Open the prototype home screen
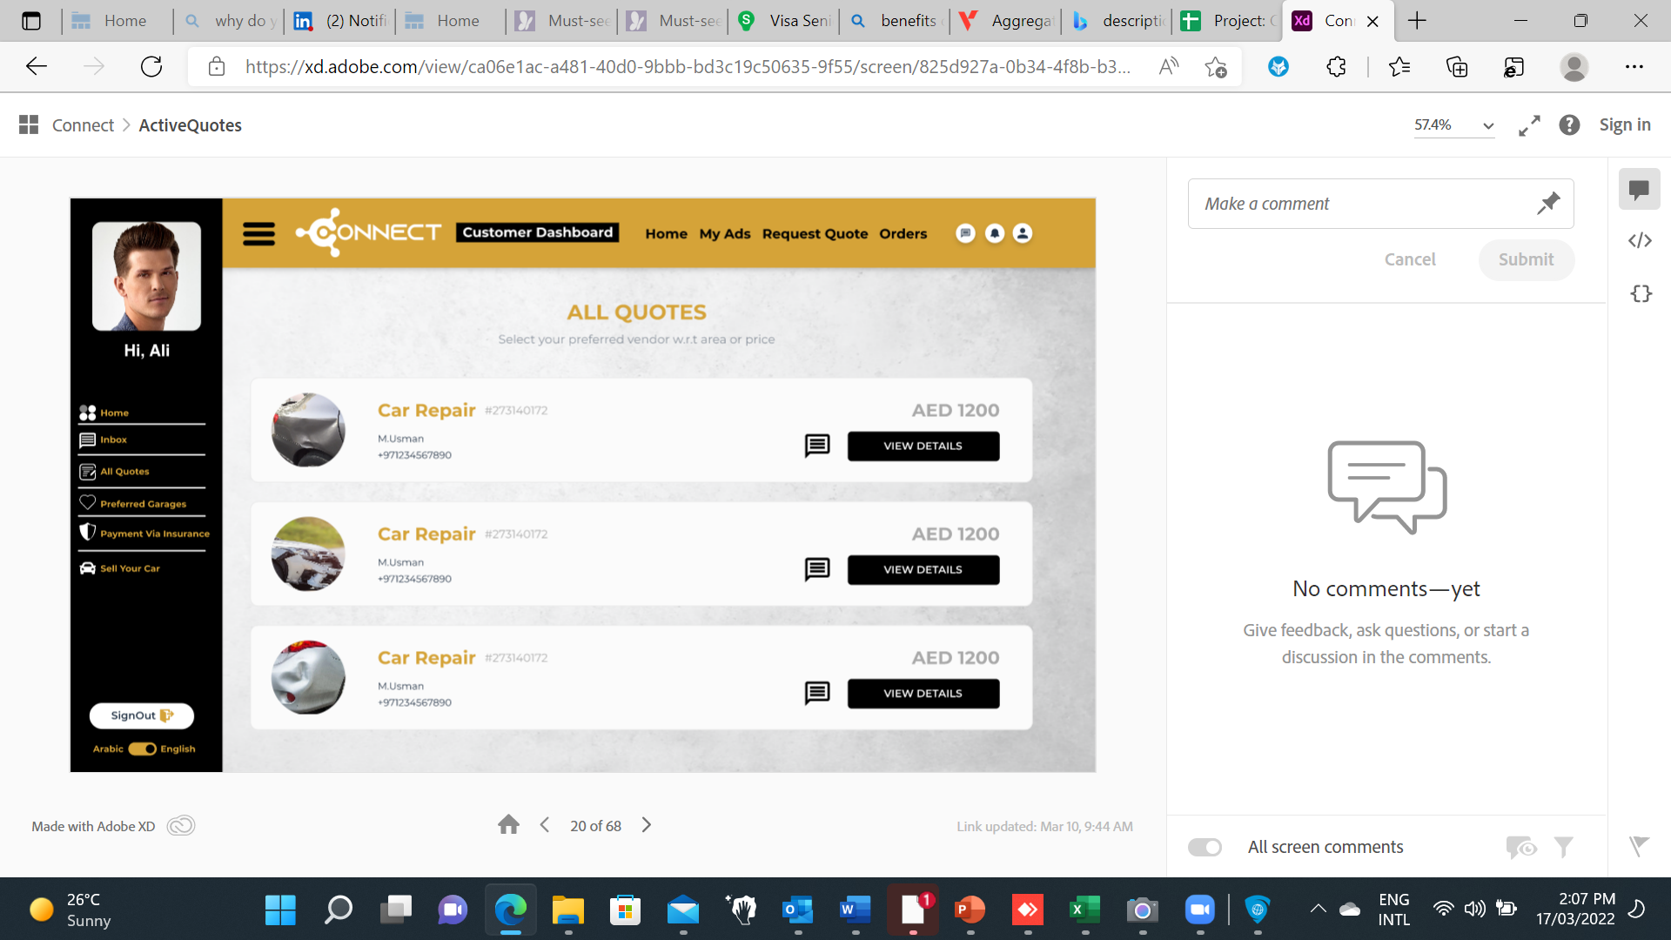The width and height of the screenshot is (1671, 940). click(x=508, y=825)
